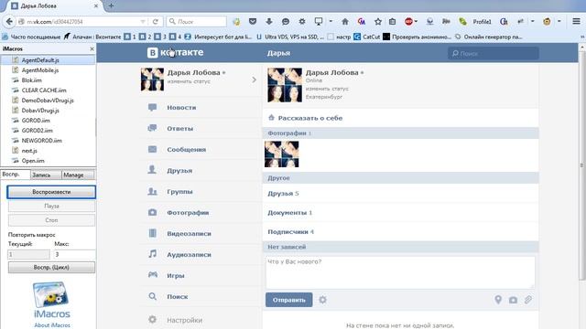Open the CatCut bookmark
The image size is (586, 329).
tap(366, 37)
